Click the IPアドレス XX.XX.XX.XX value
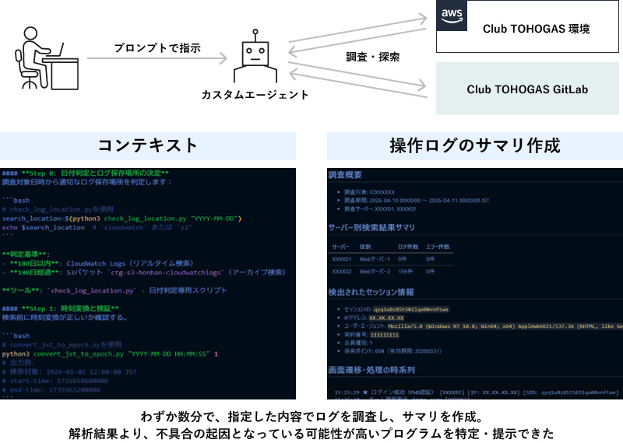This screenshot has height=443, width=623. [x=386, y=318]
